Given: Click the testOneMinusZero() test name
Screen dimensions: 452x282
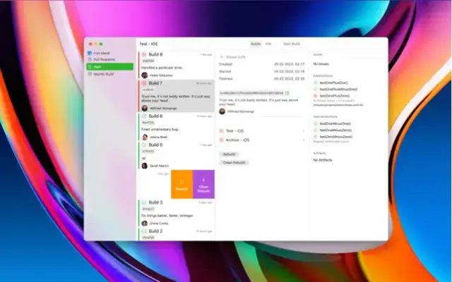Looking at the screenshot, I should point(335,130).
